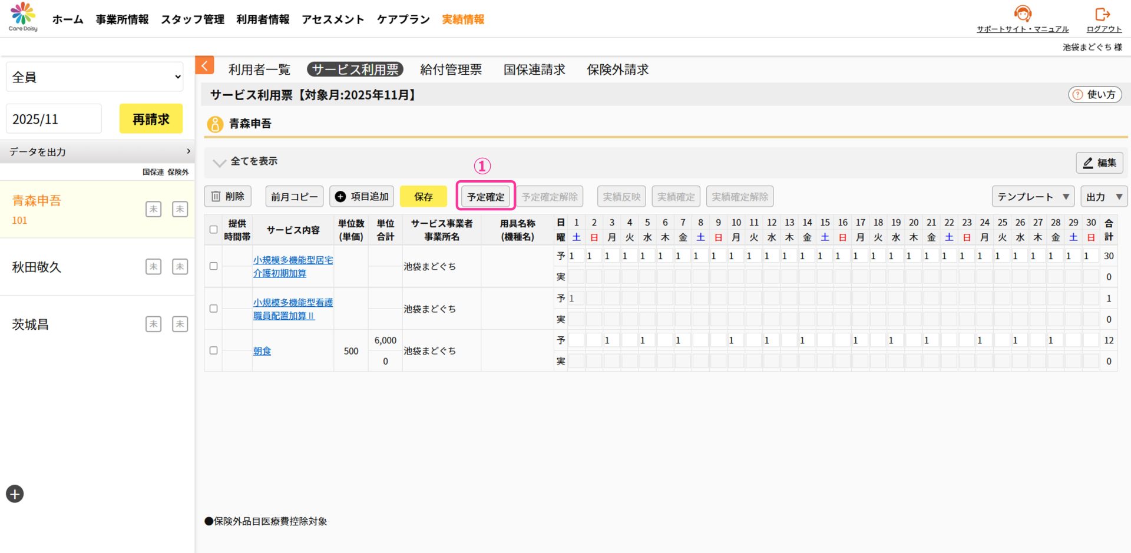
Task: Open the テンプレート dropdown
Action: pos(1033,197)
